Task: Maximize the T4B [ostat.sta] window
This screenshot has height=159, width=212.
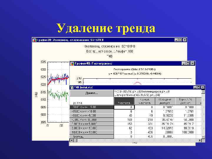Action: coord(199,87)
